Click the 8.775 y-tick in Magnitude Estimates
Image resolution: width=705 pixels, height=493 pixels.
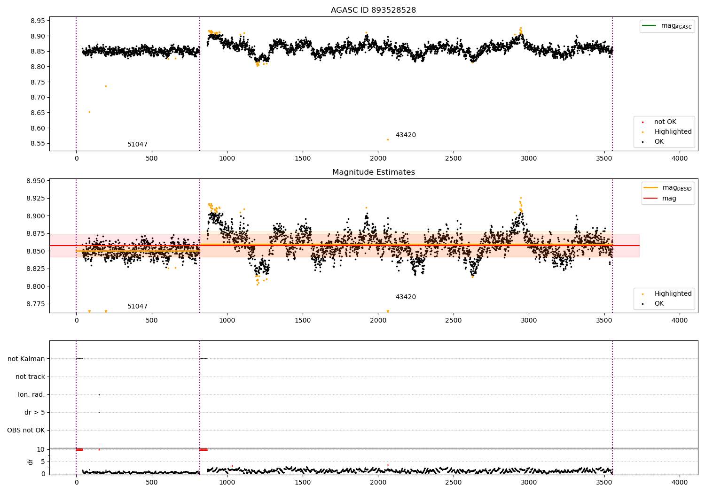point(35,304)
